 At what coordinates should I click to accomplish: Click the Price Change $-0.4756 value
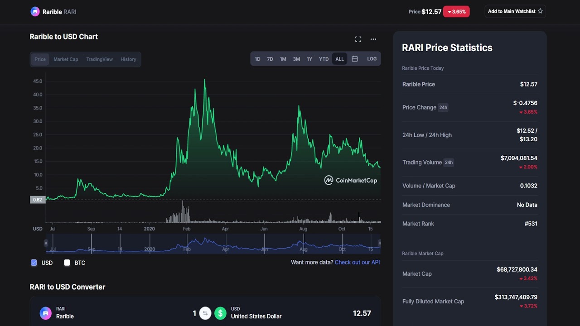[525, 103]
